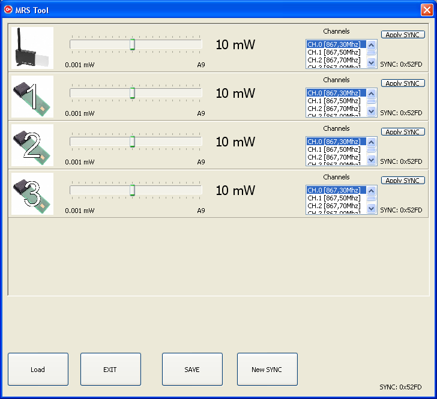Select CH.0 [867,30Mhz] in the device 2 row's channel list
Viewport: 437px width, 399px height.
tap(336, 142)
